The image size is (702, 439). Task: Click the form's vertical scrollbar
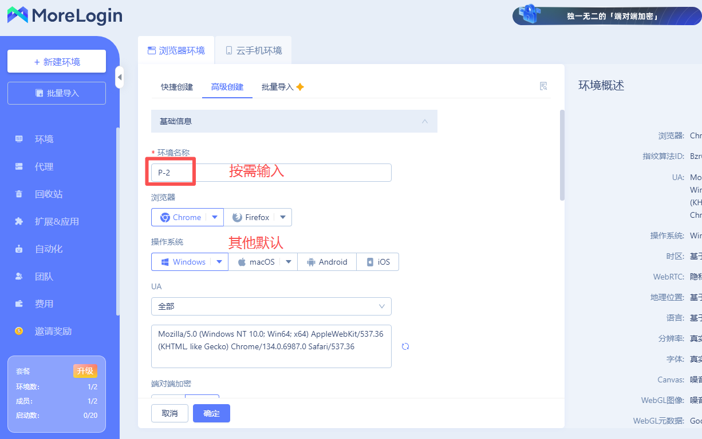[562, 154]
